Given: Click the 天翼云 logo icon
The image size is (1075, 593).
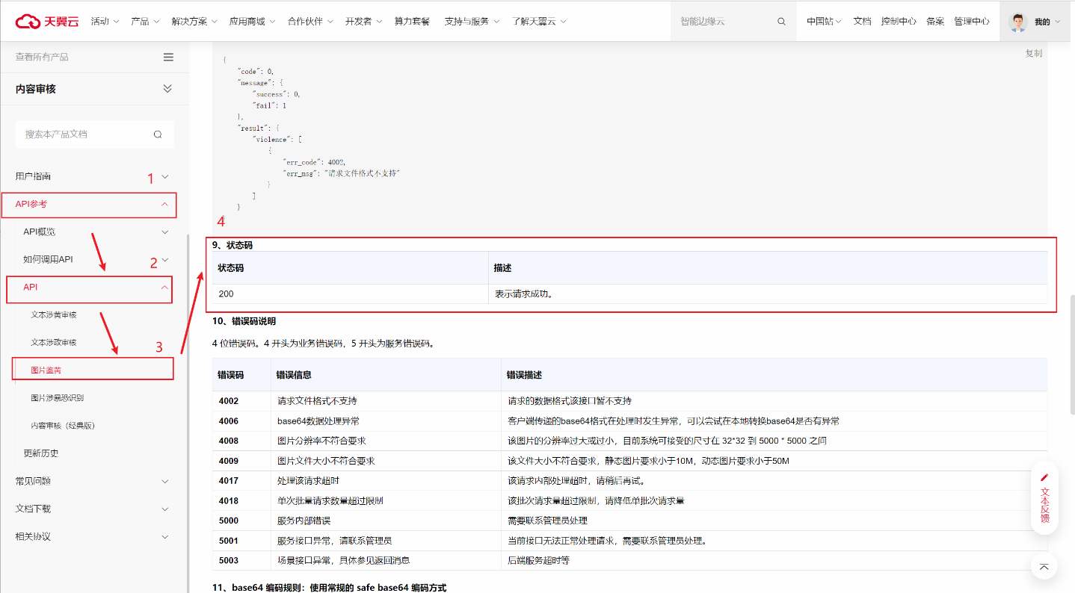Looking at the screenshot, I should pos(28,22).
